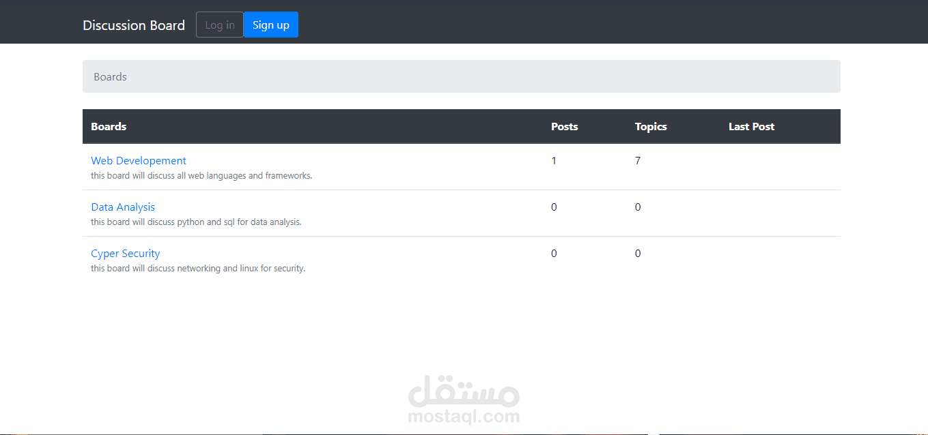This screenshot has width=928, height=435.
Task: Click Web Developement topics count 7
Action: coord(638,161)
